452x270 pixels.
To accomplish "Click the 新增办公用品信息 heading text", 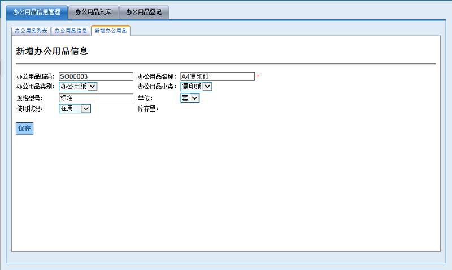I will coord(52,52).
